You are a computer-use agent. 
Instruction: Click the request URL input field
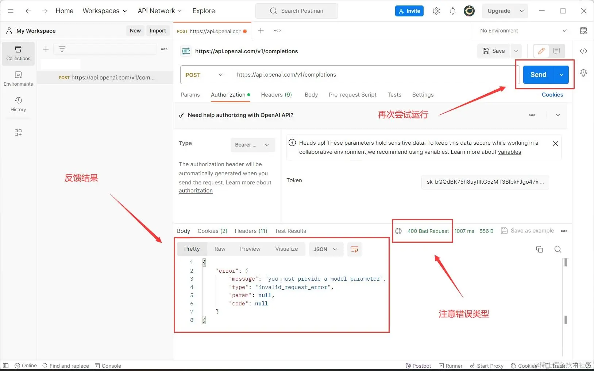(365, 75)
